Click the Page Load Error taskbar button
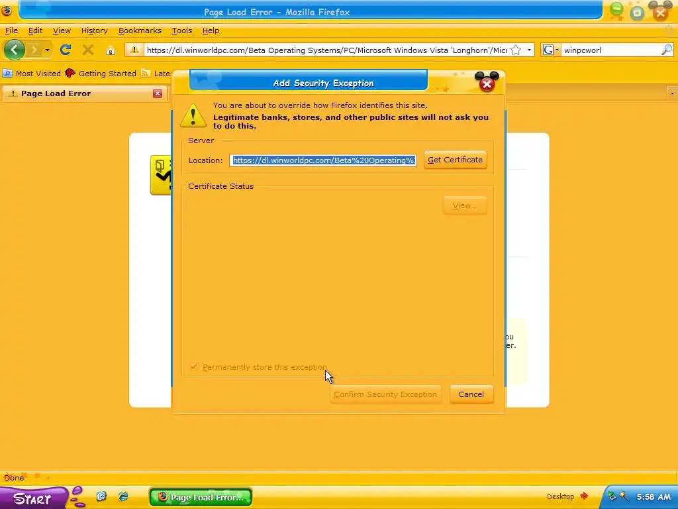 (201, 497)
